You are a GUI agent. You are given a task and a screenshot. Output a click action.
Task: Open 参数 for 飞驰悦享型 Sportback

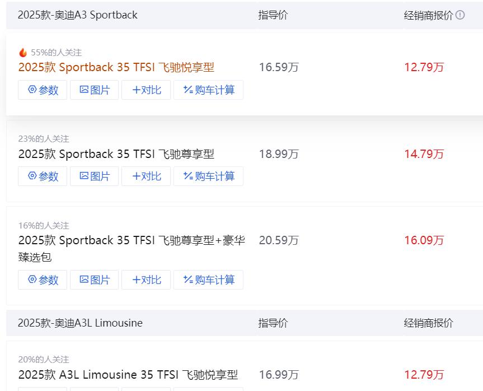tap(43, 90)
